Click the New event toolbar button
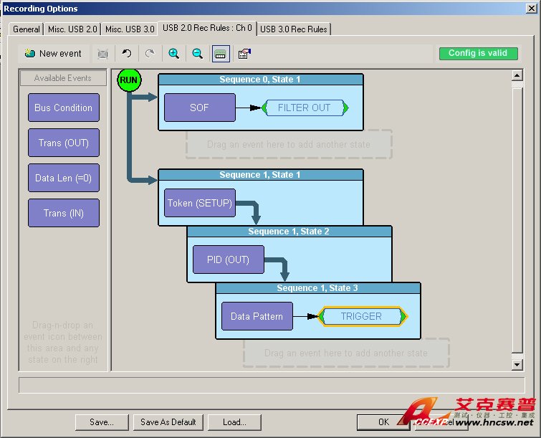 click(54, 54)
